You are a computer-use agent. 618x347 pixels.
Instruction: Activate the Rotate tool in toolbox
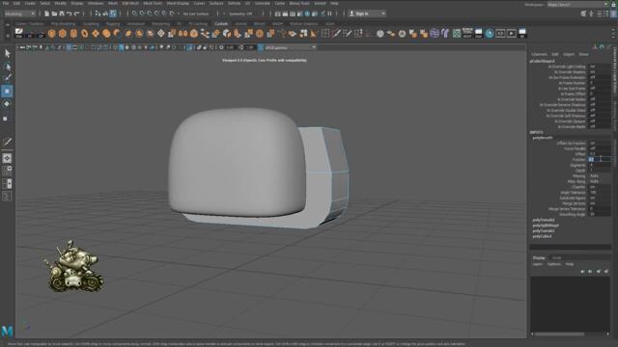point(7,104)
